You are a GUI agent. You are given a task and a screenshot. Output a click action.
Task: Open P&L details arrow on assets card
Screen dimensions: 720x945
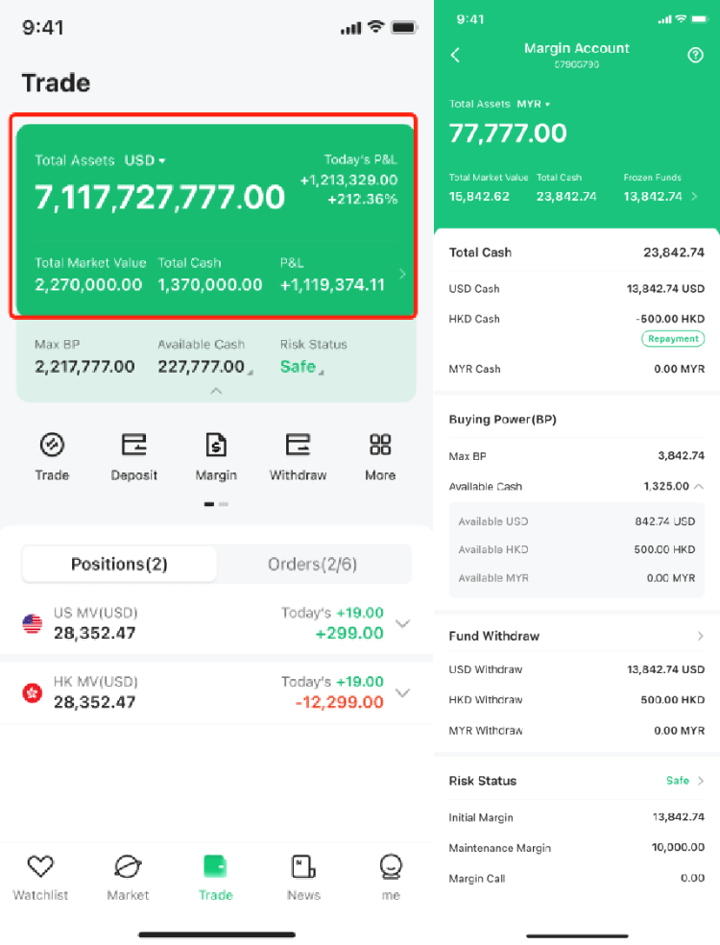[x=402, y=275]
